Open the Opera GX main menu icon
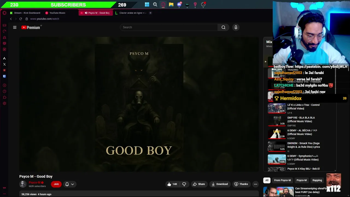Screen dimensions: 350x197 pyautogui.click(x=4, y=13)
